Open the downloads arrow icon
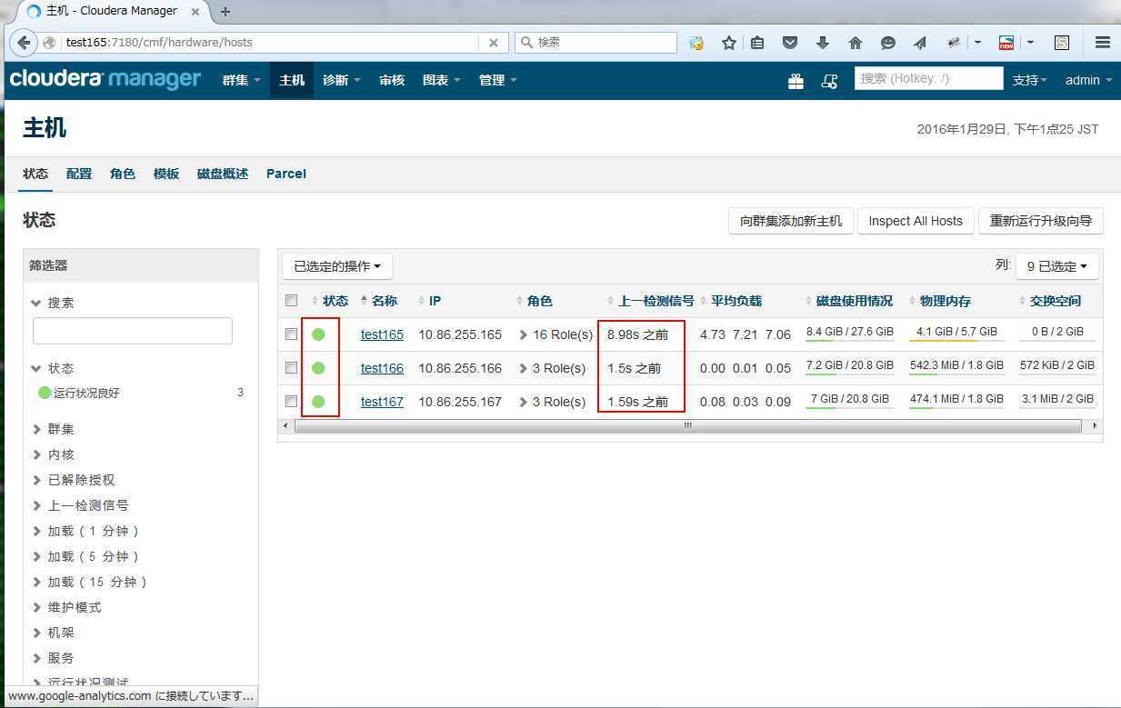Viewport: 1121px width, 708px height. coord(823,43)
